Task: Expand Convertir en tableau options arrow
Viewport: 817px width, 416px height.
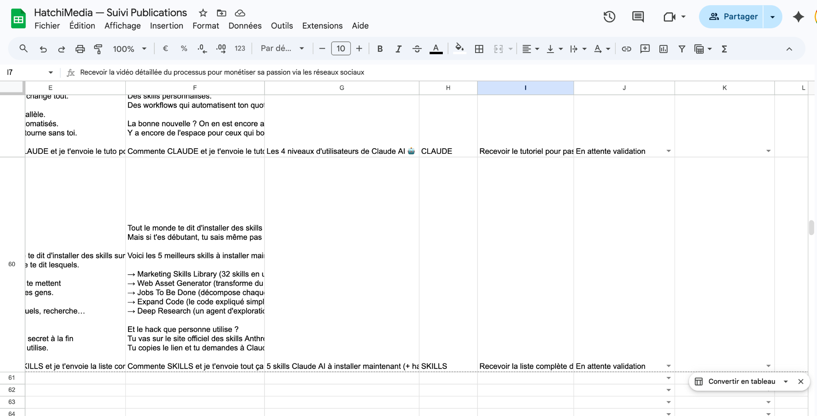Action: [785, 381]
